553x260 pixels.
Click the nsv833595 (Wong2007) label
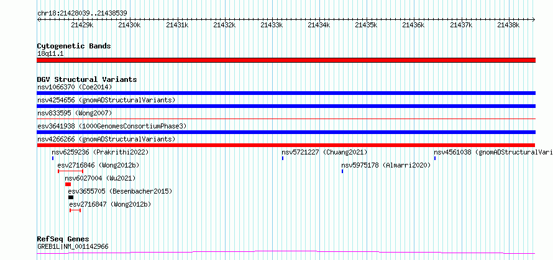pos(75,113)
